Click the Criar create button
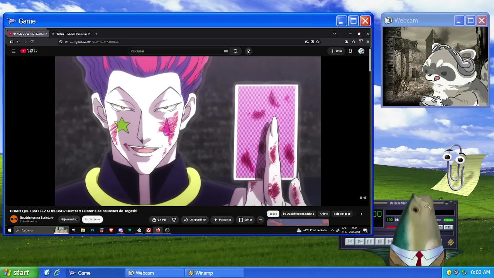 point(337,51)
